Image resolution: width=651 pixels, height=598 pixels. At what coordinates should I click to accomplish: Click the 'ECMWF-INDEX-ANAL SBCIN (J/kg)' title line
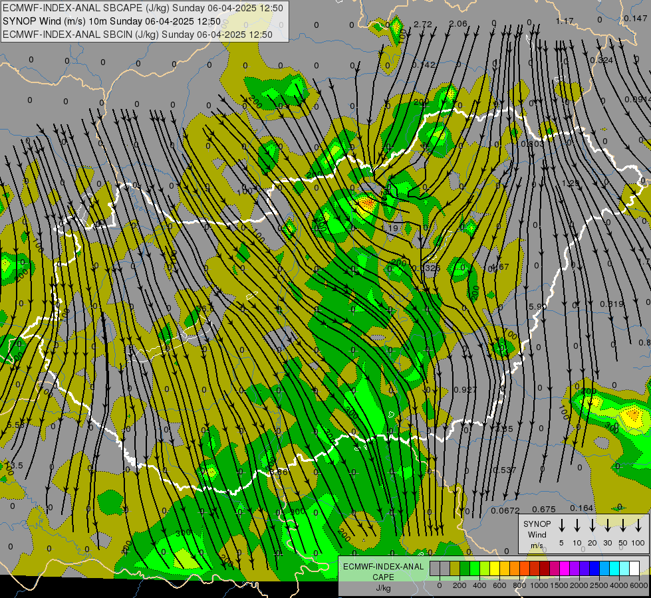(138, 35)
